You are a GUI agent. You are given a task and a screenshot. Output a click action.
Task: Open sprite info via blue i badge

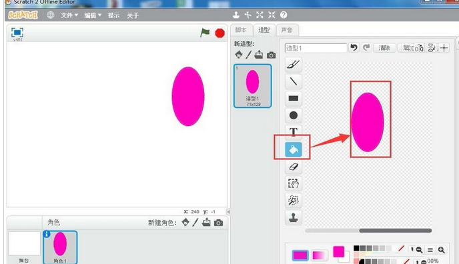(x=47, y=234)
